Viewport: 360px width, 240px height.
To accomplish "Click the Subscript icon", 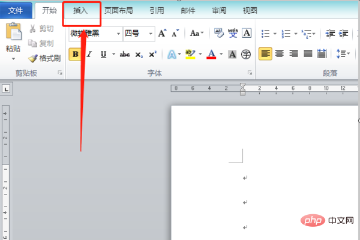I will click(139, 54).
